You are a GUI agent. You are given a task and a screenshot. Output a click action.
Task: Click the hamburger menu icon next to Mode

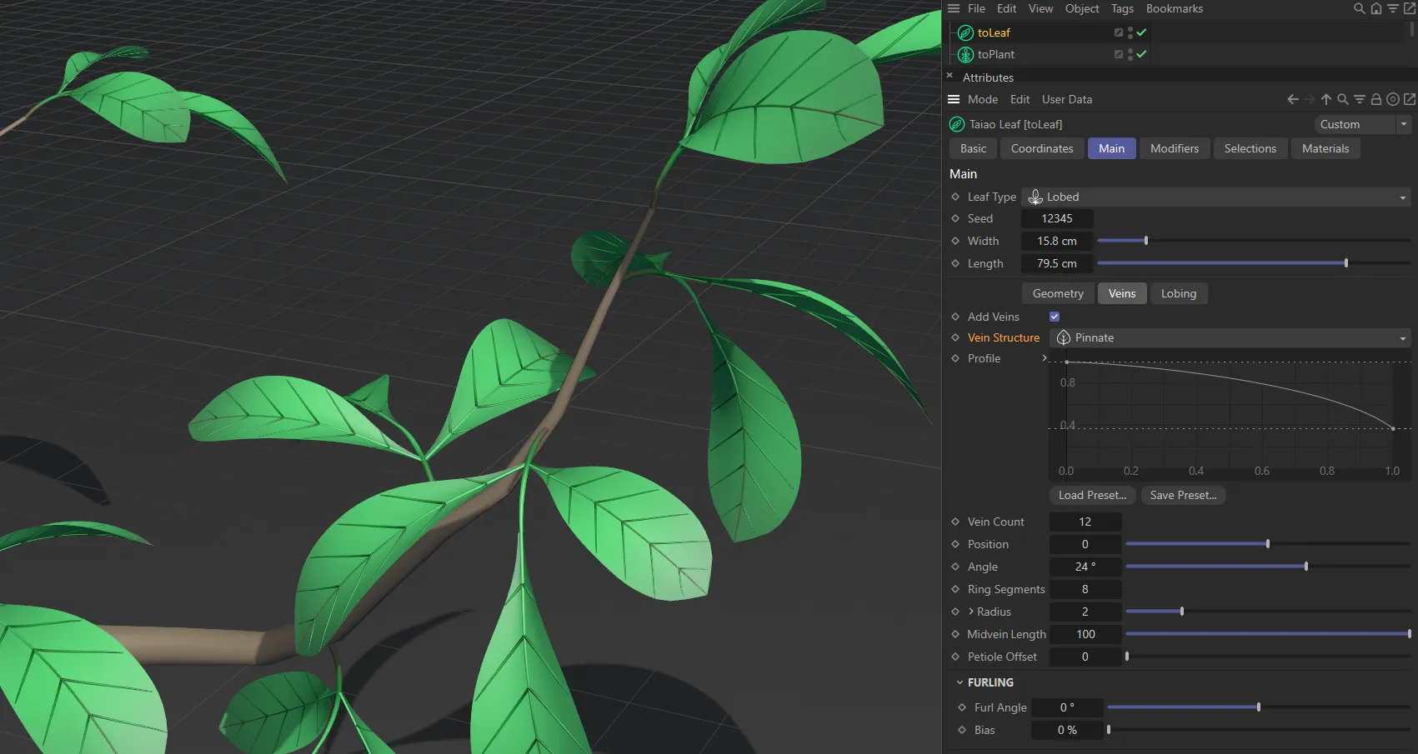(x=953, y=99)
